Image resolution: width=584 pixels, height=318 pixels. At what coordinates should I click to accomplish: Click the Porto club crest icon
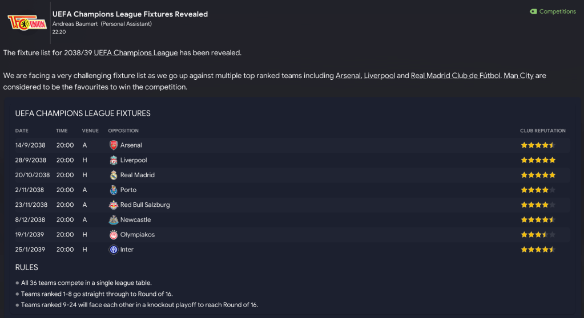113,190
